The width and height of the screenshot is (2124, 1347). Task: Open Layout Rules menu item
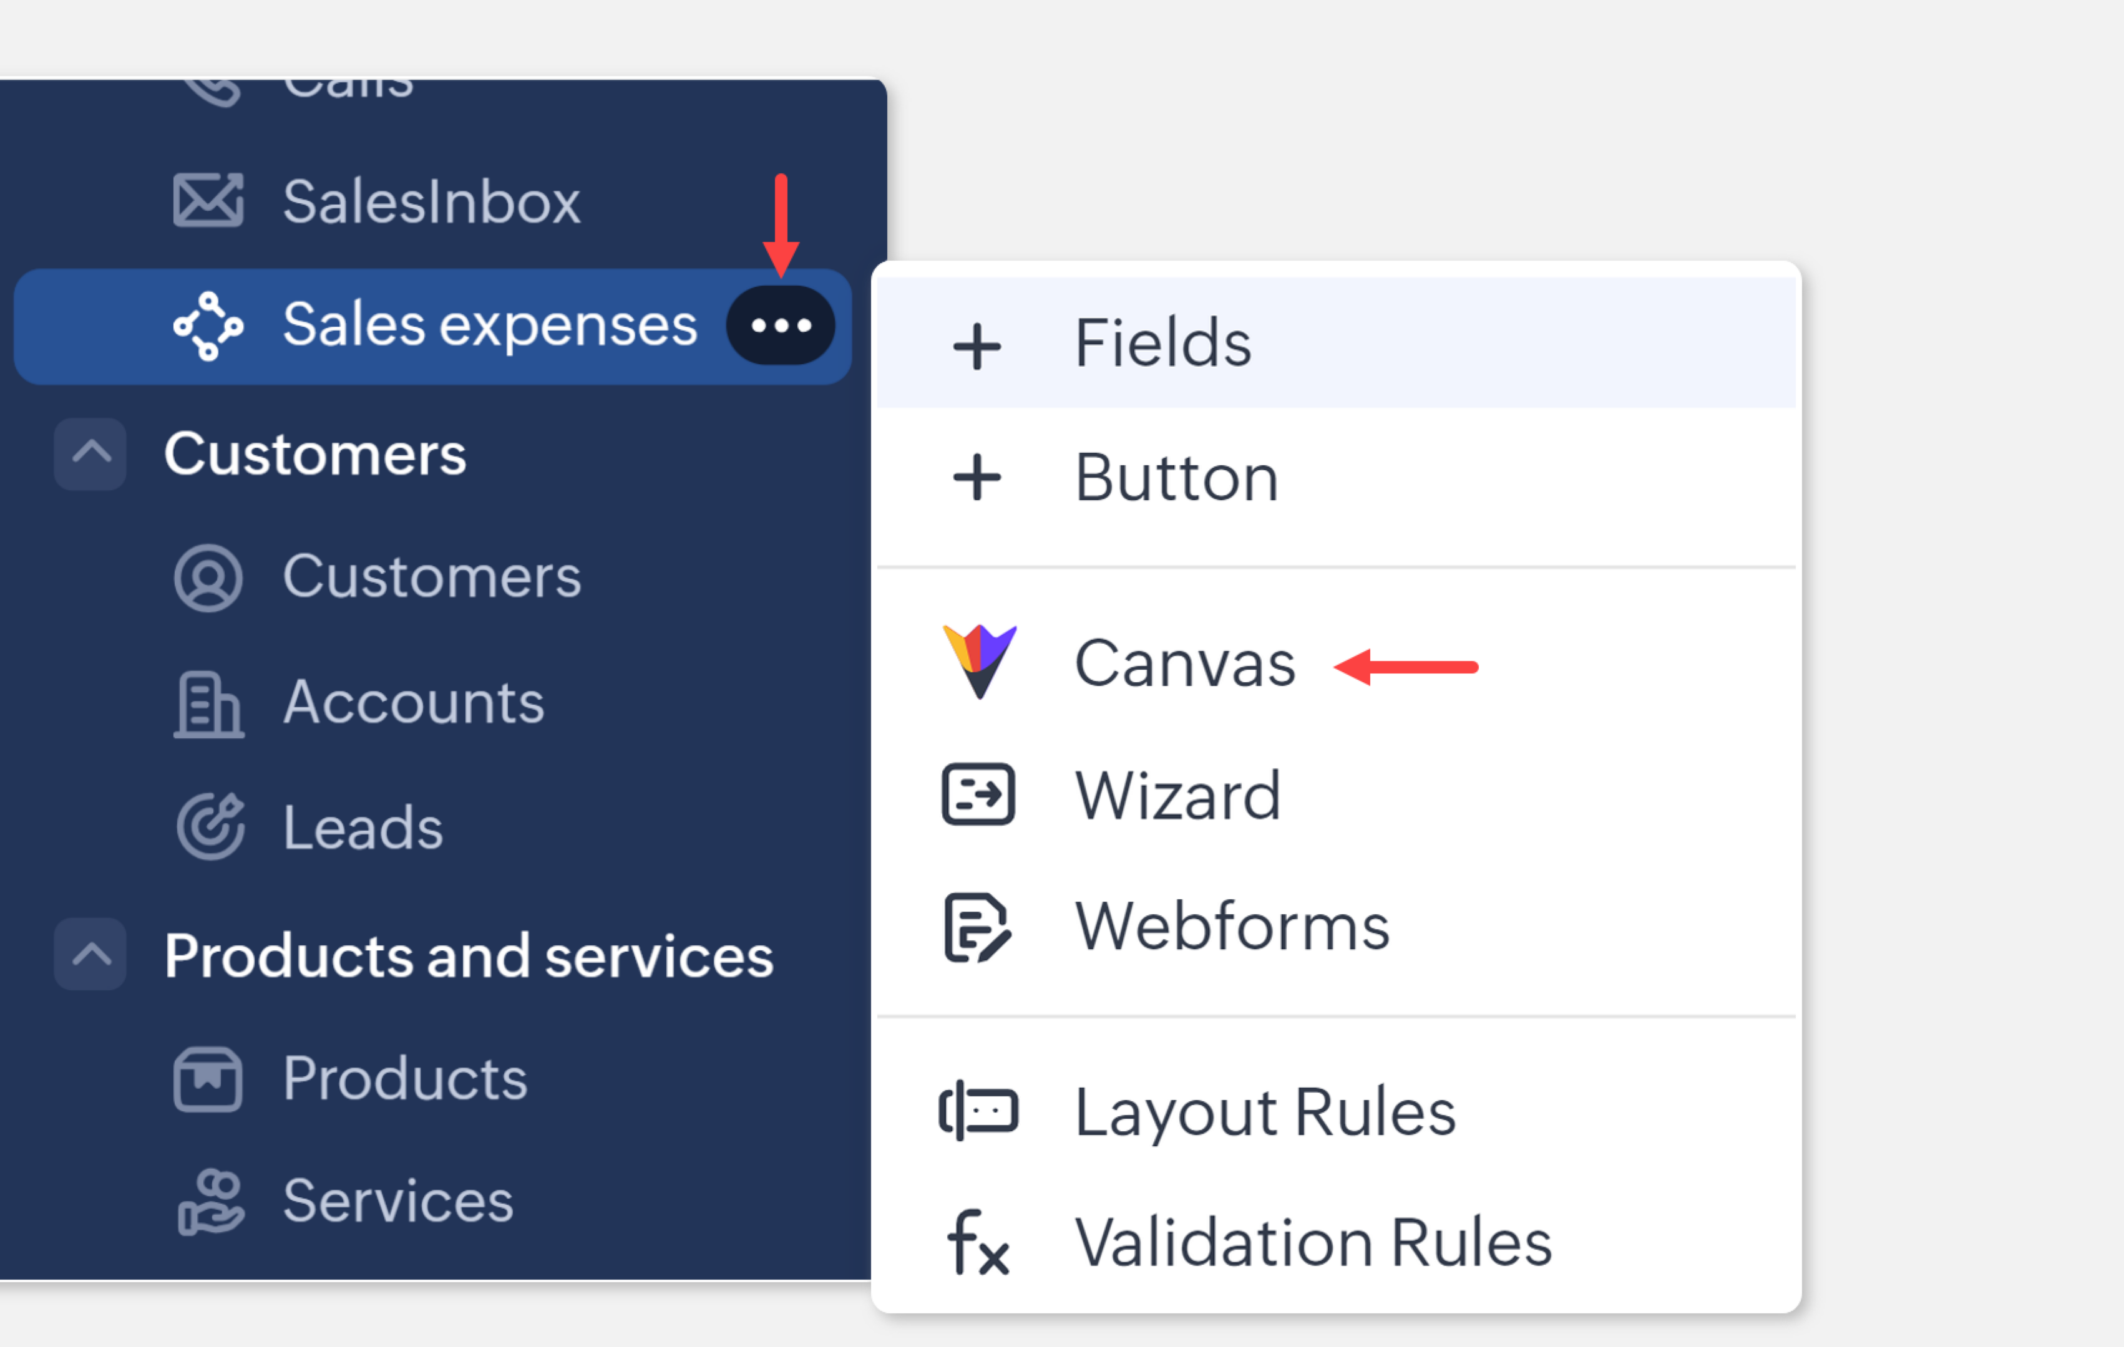click(1264, 1112)
